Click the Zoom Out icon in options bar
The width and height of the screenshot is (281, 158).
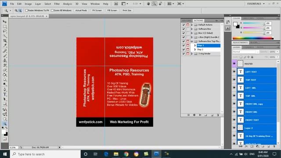pos(20,11)
